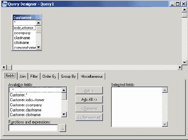Image resolution: width=188 pixels, height=140 pixels.
Task: Click the << Remove All button
Action: (x=89, y=117)
